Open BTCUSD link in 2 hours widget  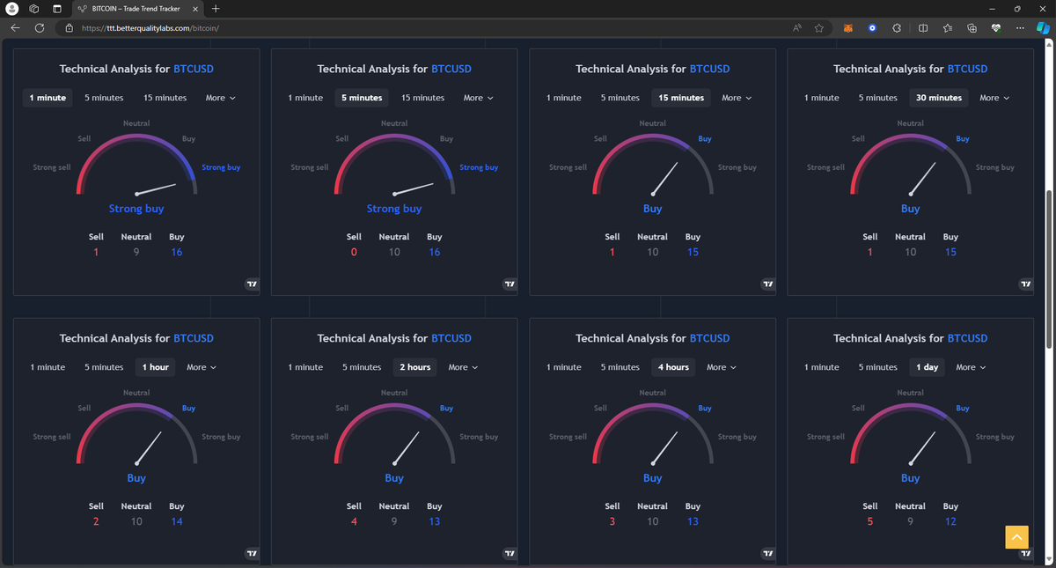pyautogui.click(x=451, y=338)
